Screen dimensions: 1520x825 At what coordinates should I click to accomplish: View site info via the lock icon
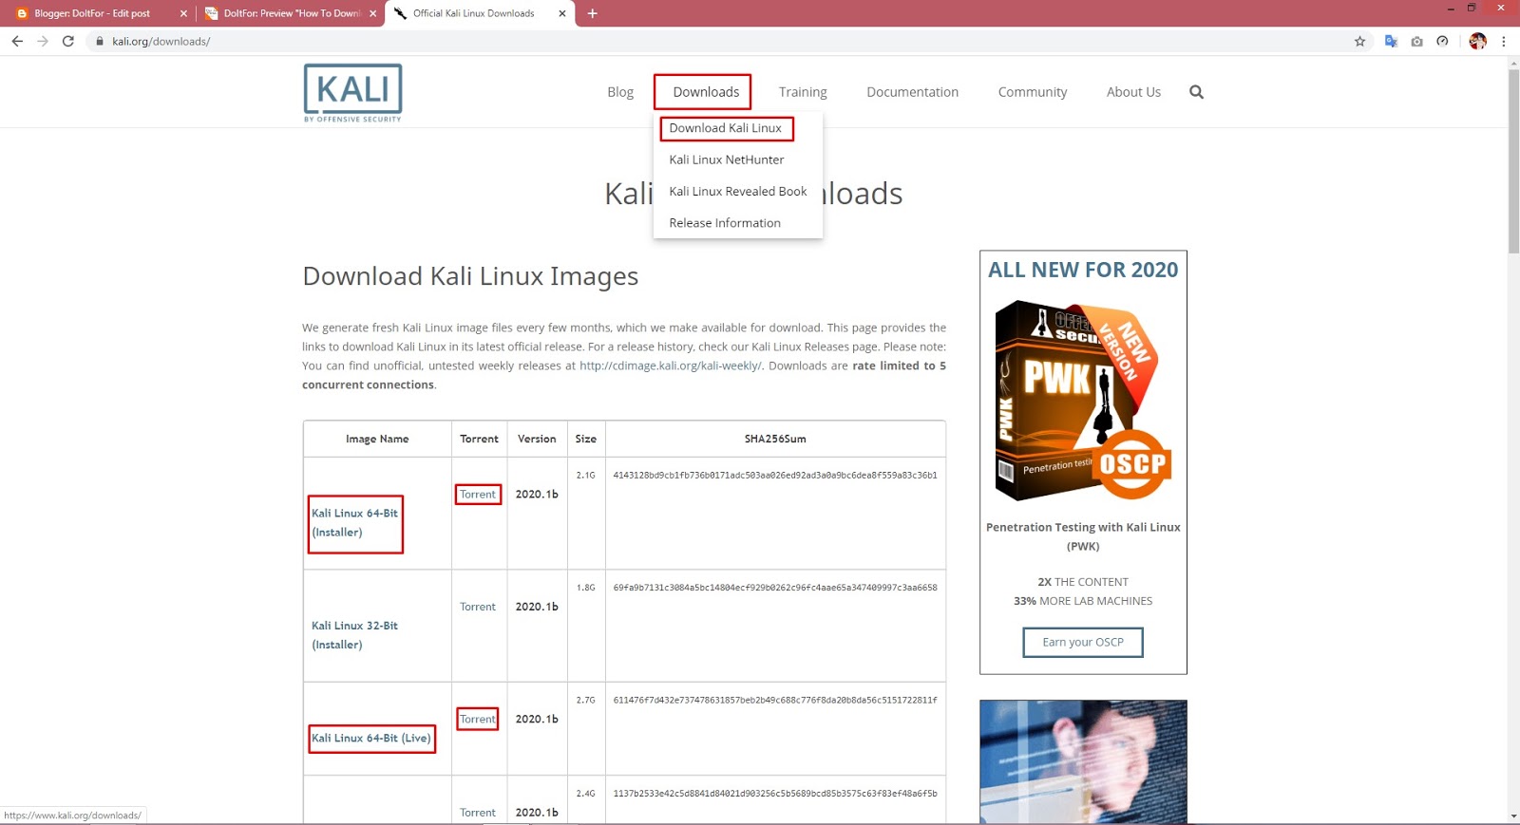click(x=99, y=41)
